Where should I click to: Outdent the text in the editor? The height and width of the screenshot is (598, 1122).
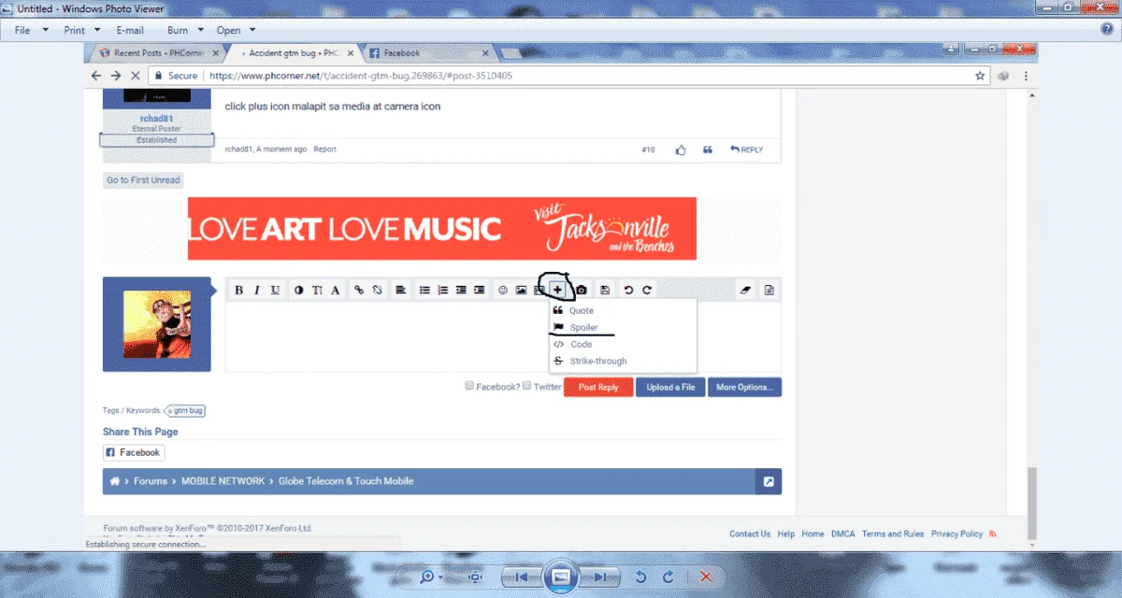461,291
